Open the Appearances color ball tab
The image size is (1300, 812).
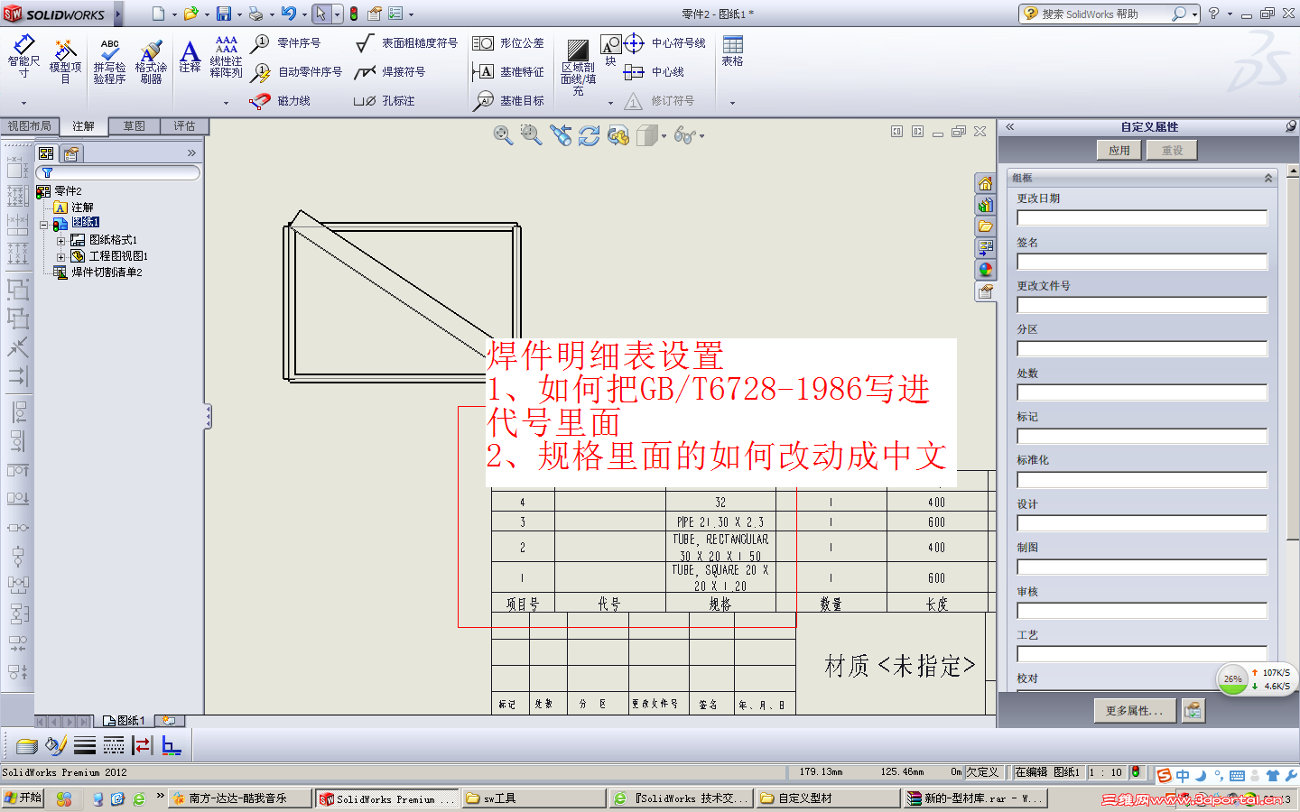[985, 270]
